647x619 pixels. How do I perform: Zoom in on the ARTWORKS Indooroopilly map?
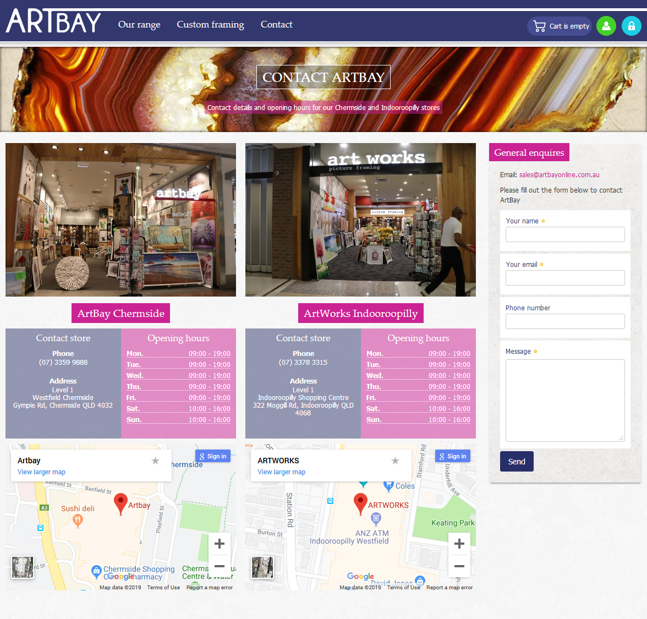tap(459, 544)
